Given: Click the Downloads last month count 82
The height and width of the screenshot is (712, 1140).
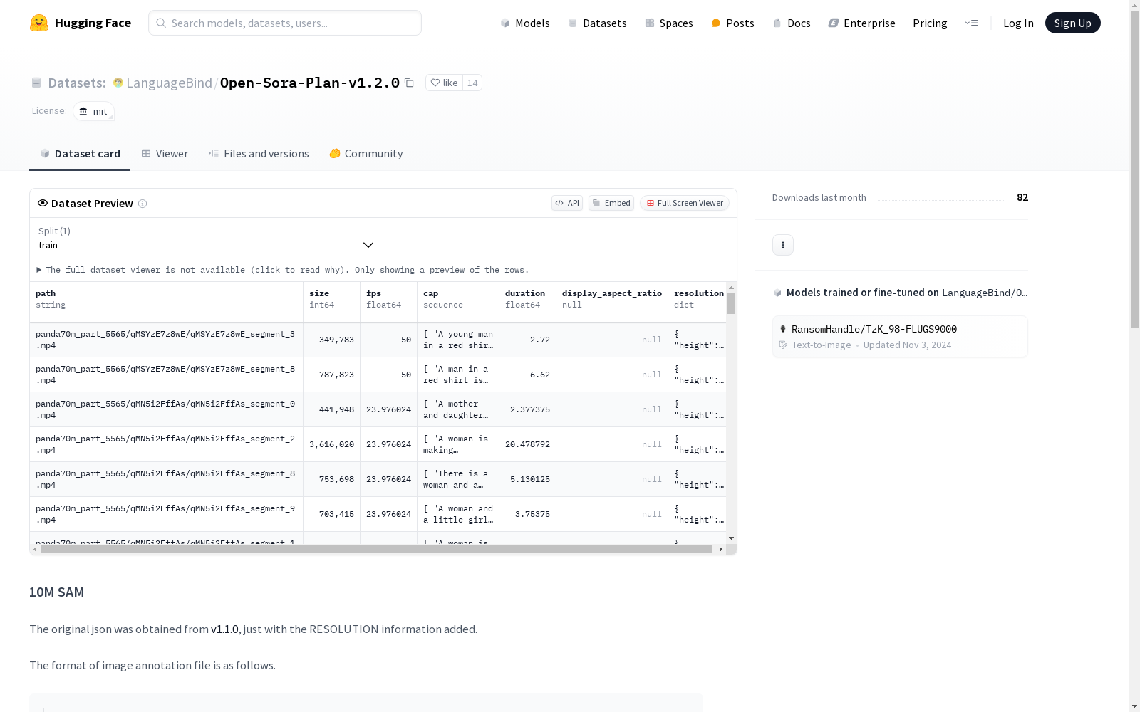Looking at the screenshot, I should pos(1022,197).
